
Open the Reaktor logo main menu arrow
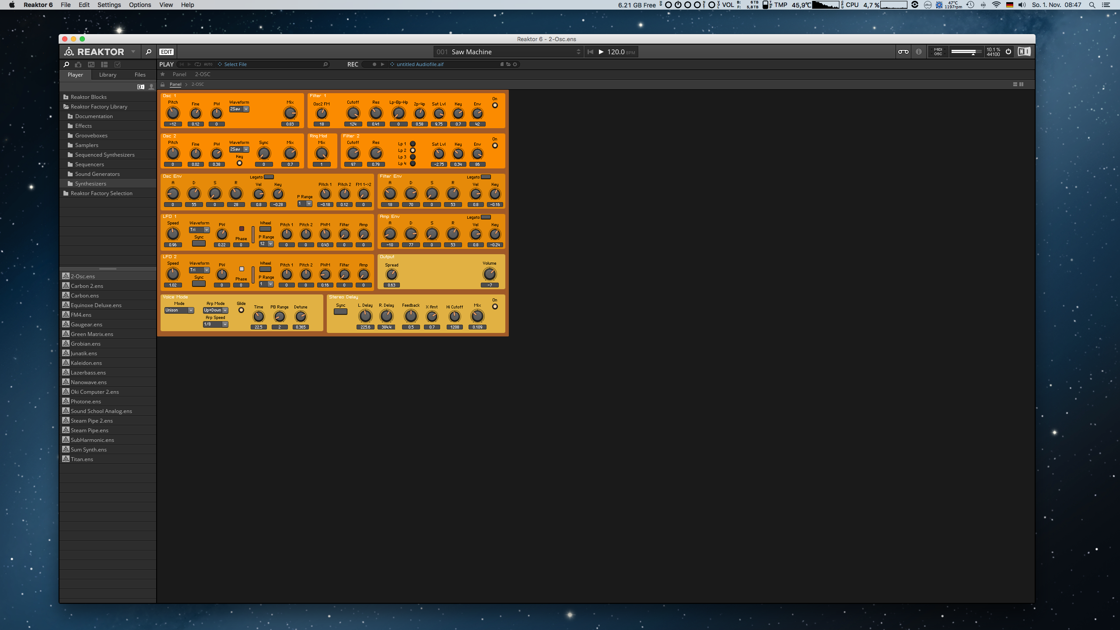tap(133, 52)
